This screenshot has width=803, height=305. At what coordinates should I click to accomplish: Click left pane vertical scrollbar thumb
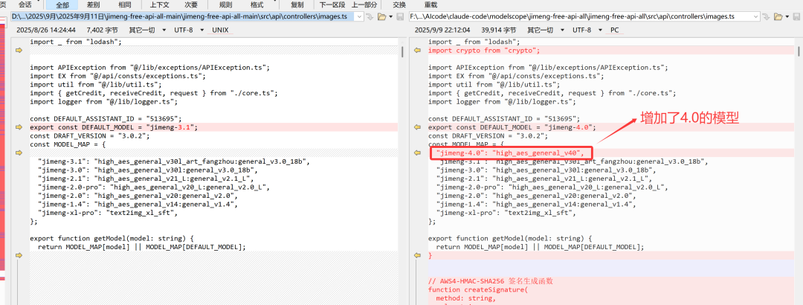[402, 51]
